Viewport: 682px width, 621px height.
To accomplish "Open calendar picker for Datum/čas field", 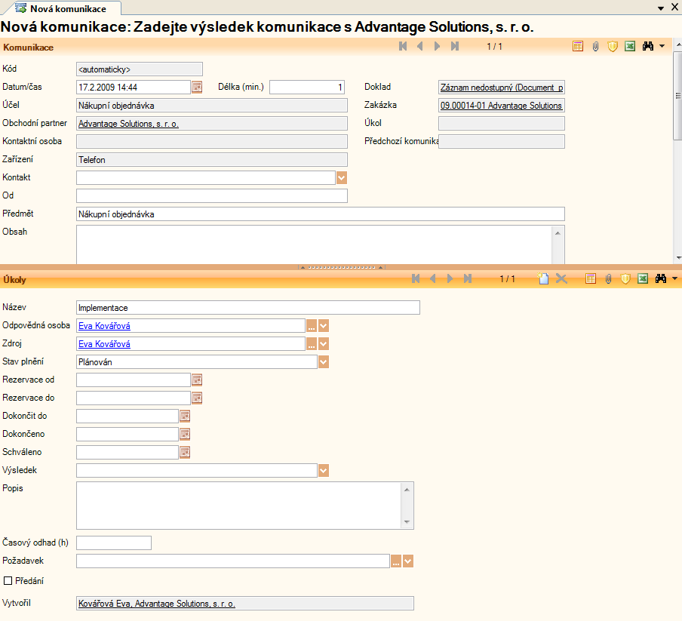I will pos(197,87).
